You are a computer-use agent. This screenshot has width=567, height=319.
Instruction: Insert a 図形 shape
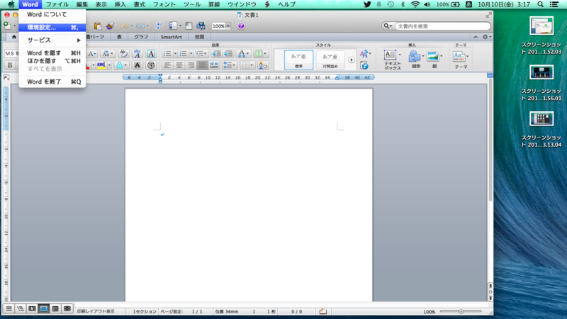pyautogui.click(x=416, y=59)
